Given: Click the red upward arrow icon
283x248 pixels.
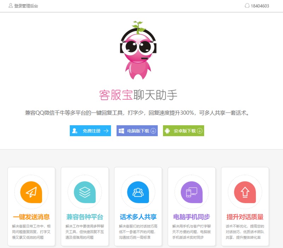Looking at the screenshot, I should click(245, 192).
